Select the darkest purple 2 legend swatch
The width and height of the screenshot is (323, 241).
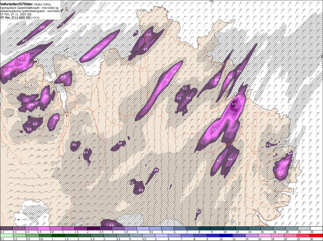click(x=93, y=228)
